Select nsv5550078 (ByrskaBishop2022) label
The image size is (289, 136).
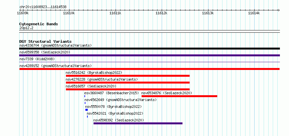pos(113,107)
